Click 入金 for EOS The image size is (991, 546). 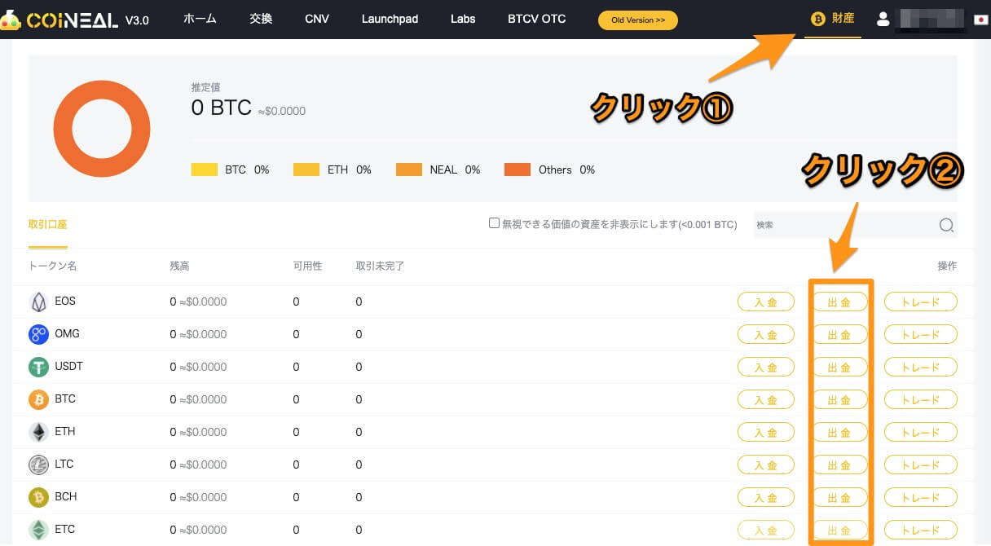pos(766,302)
